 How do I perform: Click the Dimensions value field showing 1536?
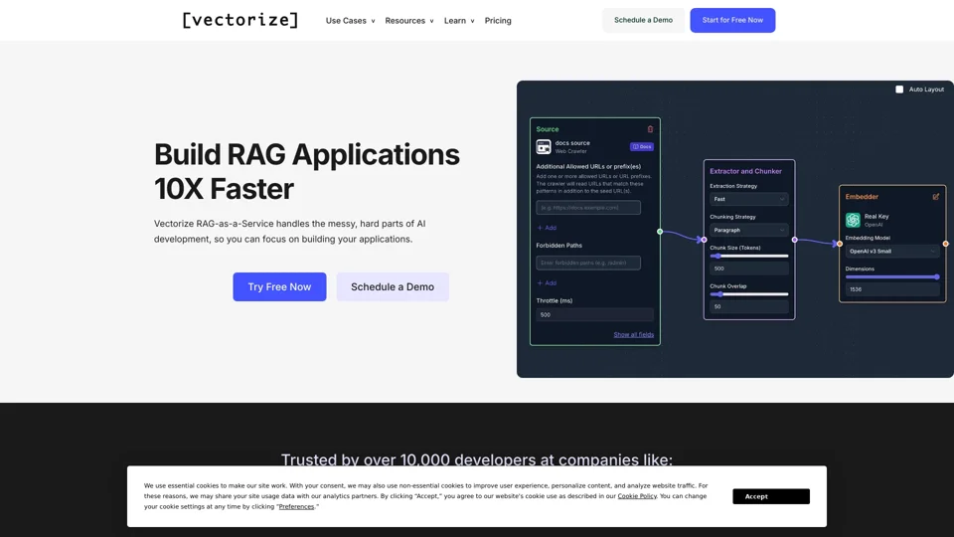click(892, 289)
